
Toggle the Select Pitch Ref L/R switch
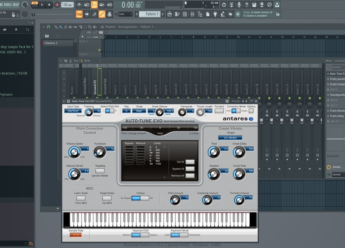pyautogui.click(x=110, y=111)
